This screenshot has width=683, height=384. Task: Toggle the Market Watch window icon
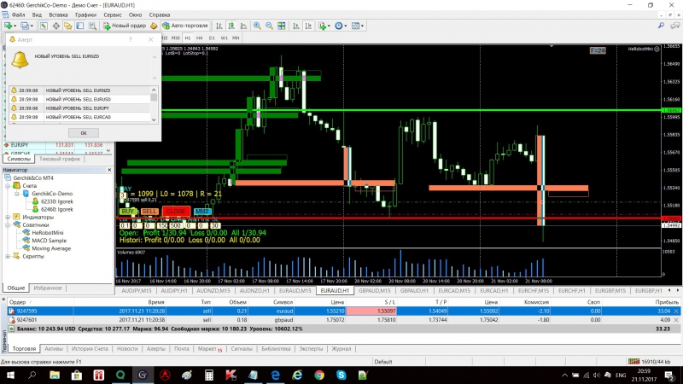click(x=44, y=26)
